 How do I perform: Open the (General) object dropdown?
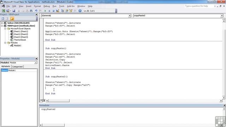coord(130,16)
